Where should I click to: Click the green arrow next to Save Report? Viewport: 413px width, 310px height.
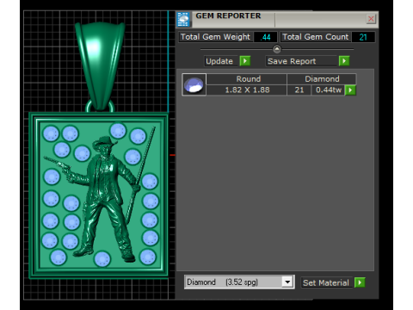344,61
